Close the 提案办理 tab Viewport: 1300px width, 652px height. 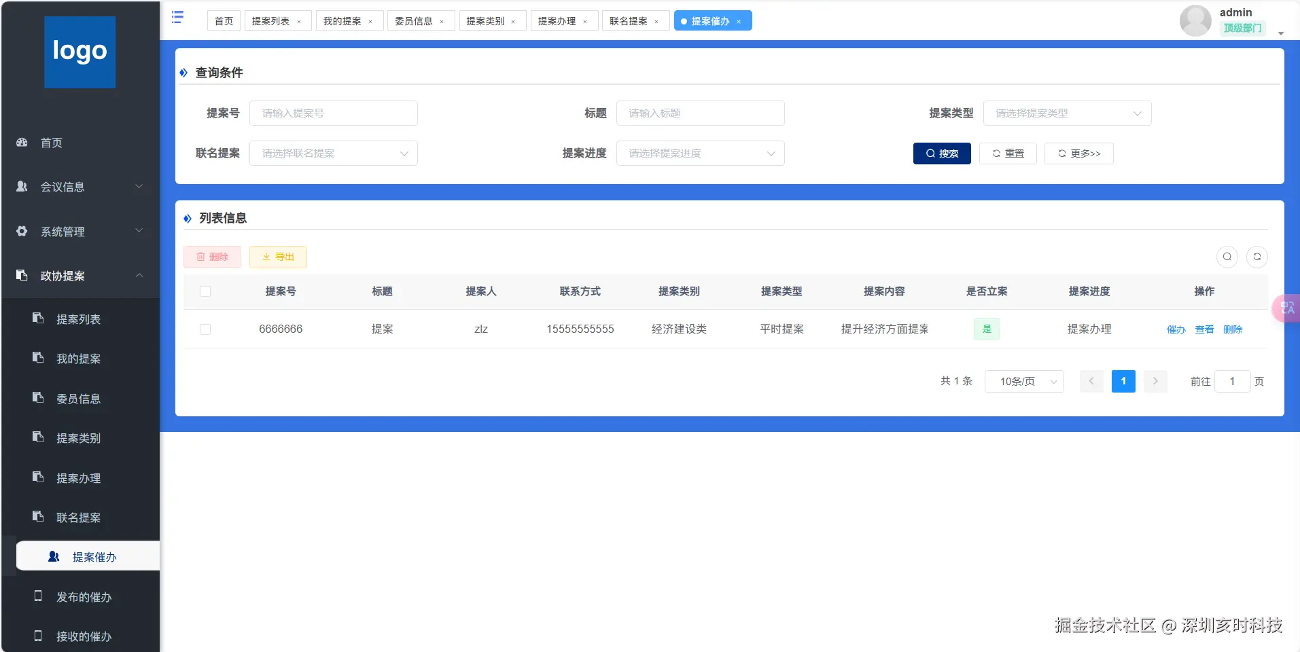[x=585, y=22]
